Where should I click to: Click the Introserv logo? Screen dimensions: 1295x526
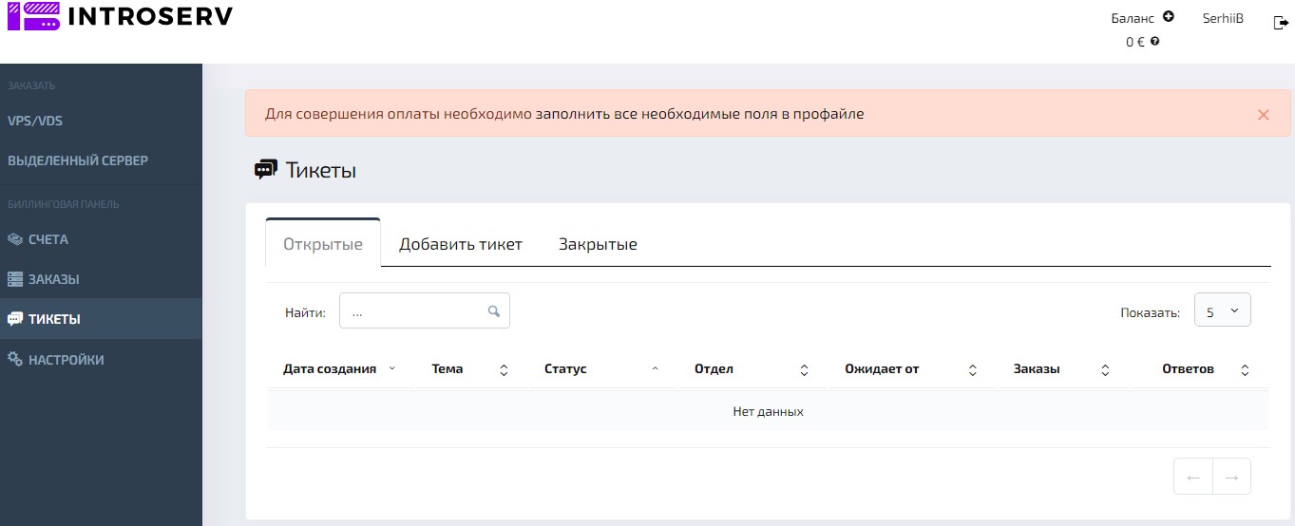tap(119, 16)
